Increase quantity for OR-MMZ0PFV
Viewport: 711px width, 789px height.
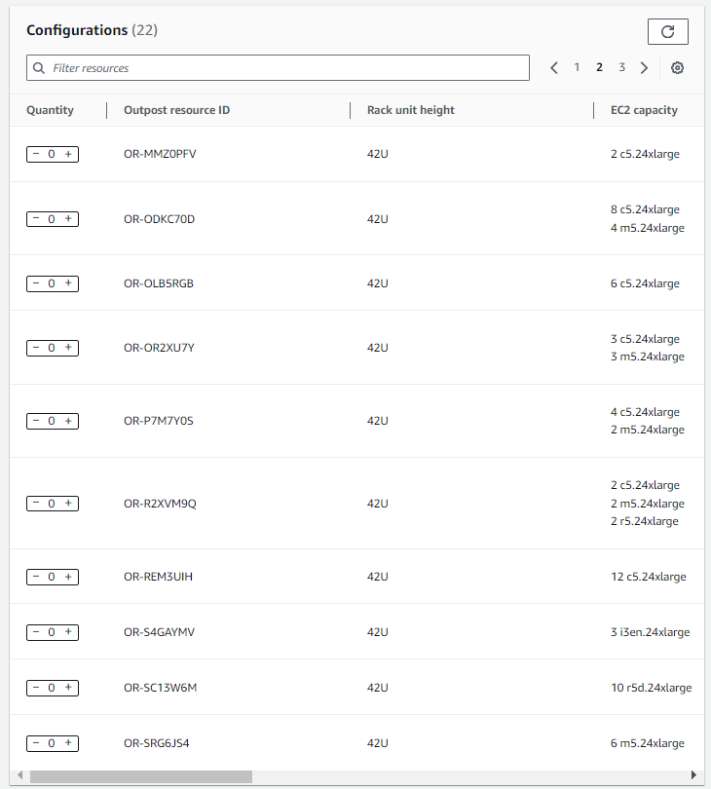68,154
